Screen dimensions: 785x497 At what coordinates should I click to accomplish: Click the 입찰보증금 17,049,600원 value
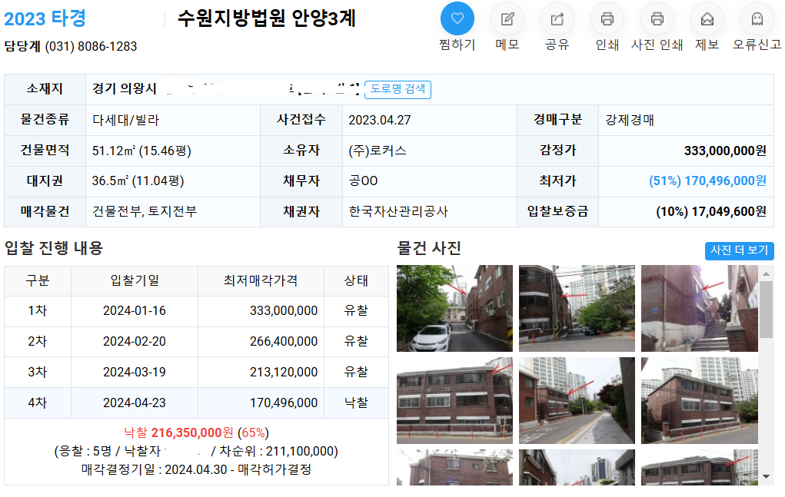coord(711,211)
